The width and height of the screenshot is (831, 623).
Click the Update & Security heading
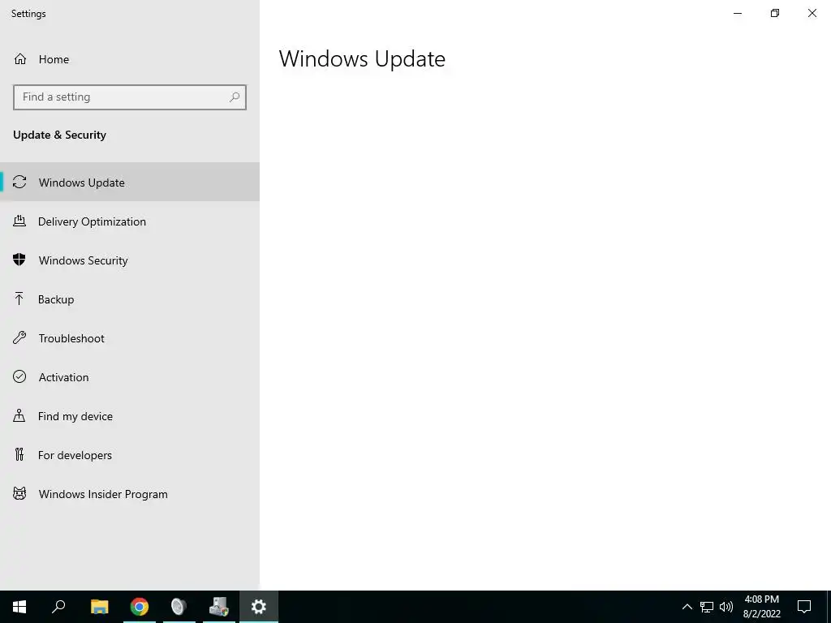[59, 135]
